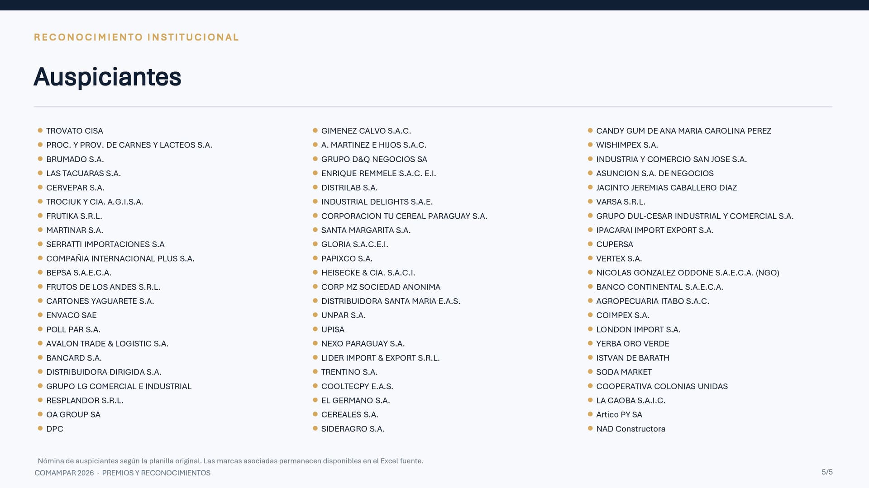Select 'TROCIUK Y CIA. A.G.I.S.A.'
Screen dimensions: 869x488
point(95,202)
